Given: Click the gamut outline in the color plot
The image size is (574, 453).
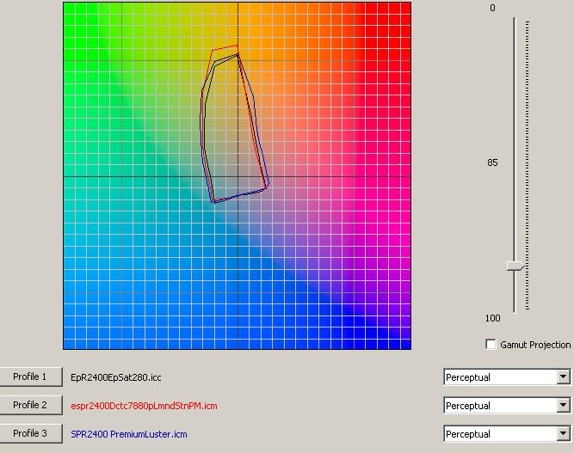Looking at the screenshot, I should 234,124.
